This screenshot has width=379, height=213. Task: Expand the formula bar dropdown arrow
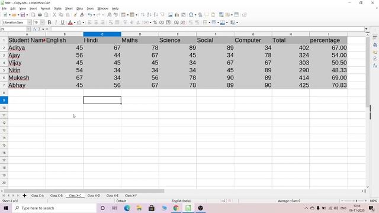pyautogui.click(x=366, y=29)
